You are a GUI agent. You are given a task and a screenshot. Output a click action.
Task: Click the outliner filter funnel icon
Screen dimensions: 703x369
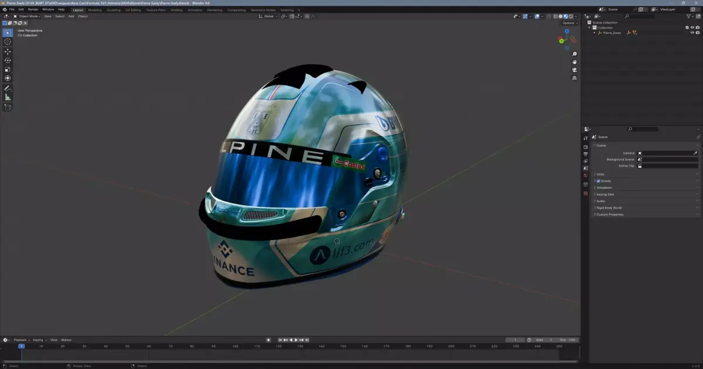690,16
